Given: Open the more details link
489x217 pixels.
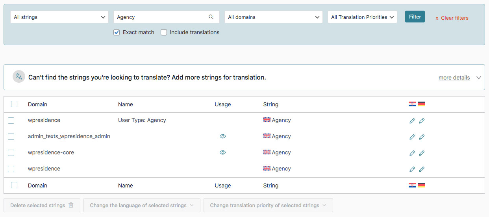Looking at the screenshot, I should tap(454, 78).
